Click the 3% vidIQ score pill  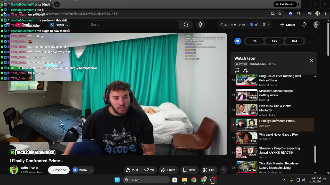click(254, 41)
